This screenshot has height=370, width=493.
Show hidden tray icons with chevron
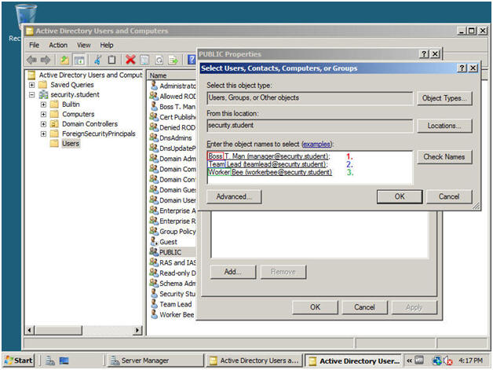pos(409,361)
